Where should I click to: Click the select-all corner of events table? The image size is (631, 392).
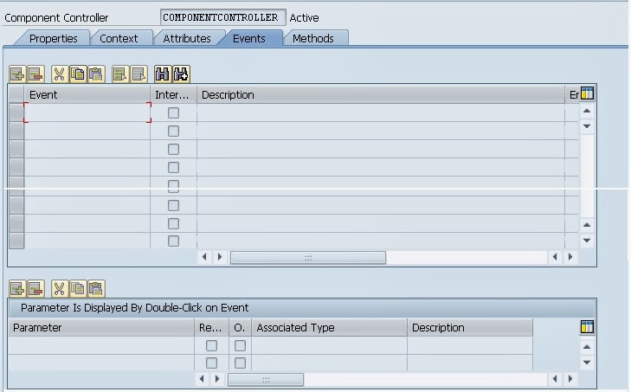tap(16, 94)
